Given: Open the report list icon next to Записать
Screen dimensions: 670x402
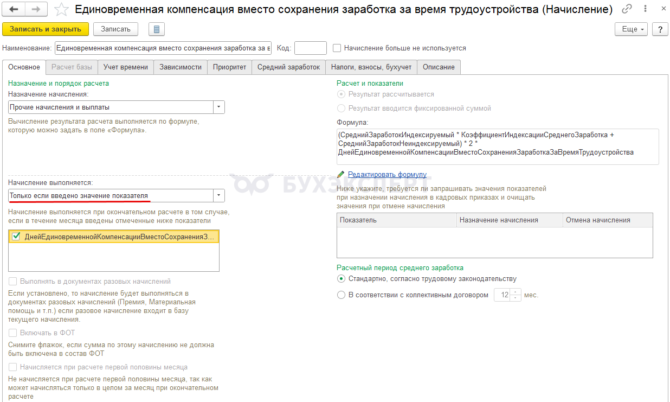Looking at the screenshot, I should (x=156, y=29).
